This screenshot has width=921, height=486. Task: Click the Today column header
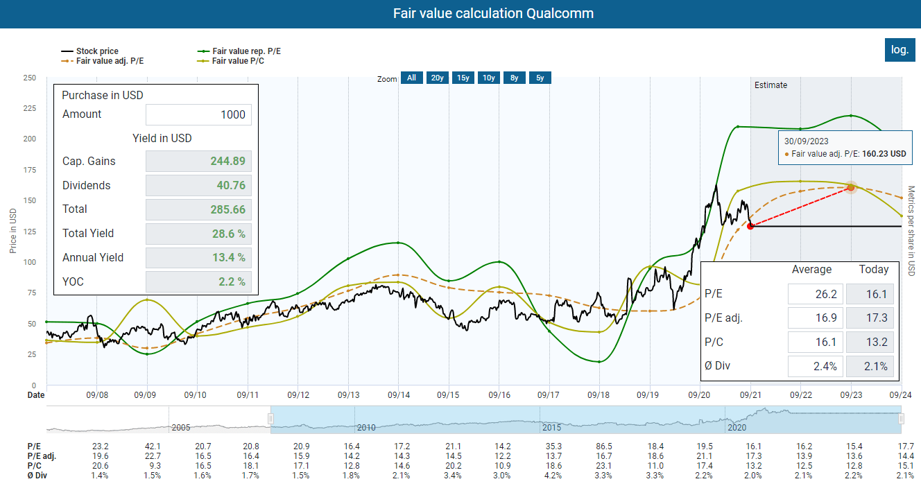pos(874,270)
